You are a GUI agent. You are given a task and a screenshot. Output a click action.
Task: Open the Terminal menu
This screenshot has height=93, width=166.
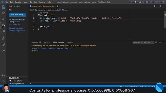(42, 2)
